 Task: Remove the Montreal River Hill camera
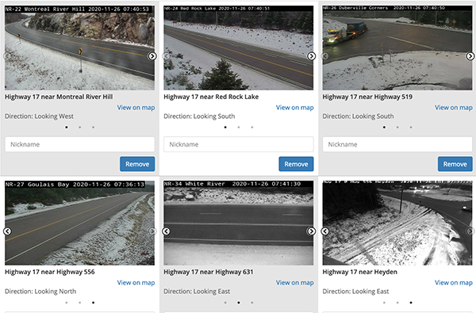[x=137, y=164]
